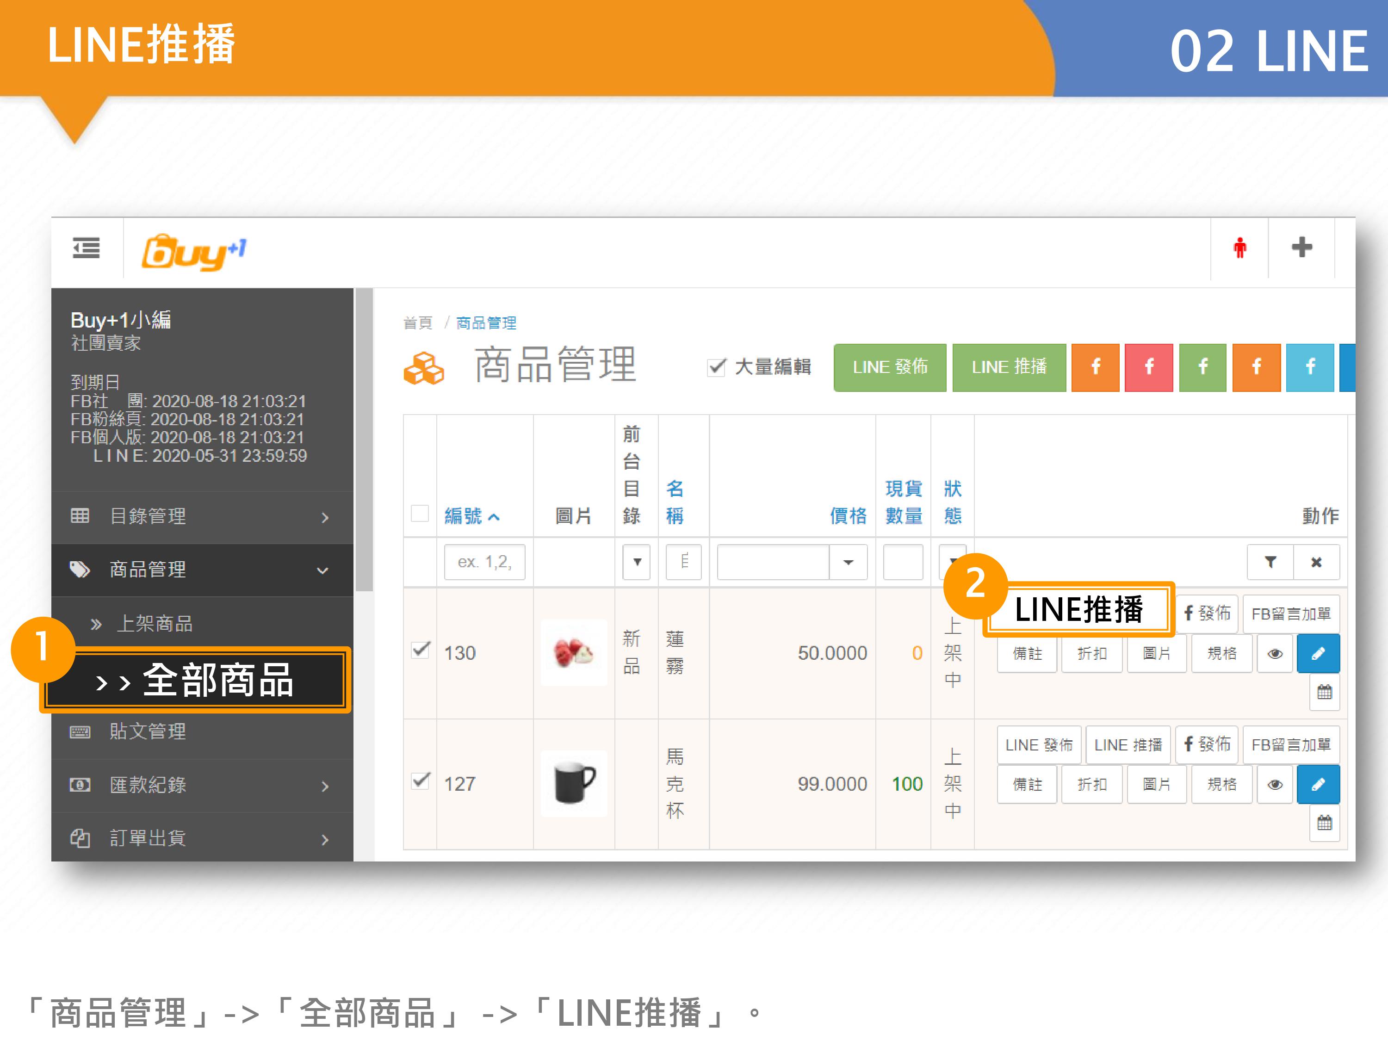
Task: Click the sidebar collapse hamburger icon
Action: point(86,248)
